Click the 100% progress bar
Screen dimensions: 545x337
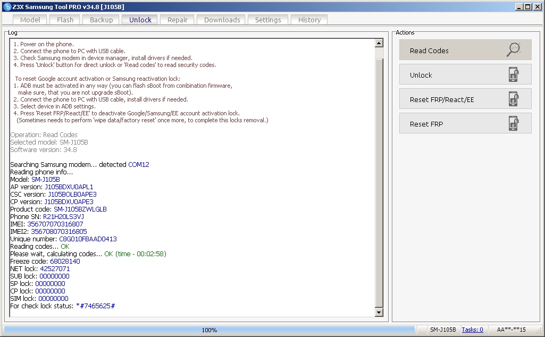point(209,330)
